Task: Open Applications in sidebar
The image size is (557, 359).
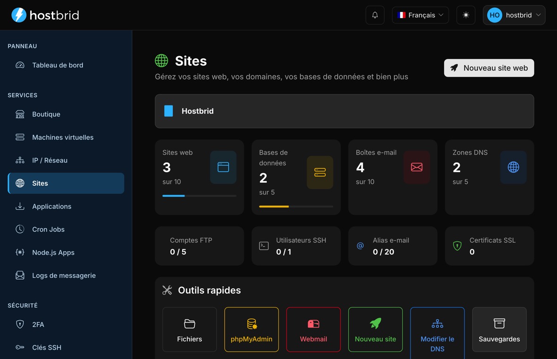Action: click(x=66, y=206)
